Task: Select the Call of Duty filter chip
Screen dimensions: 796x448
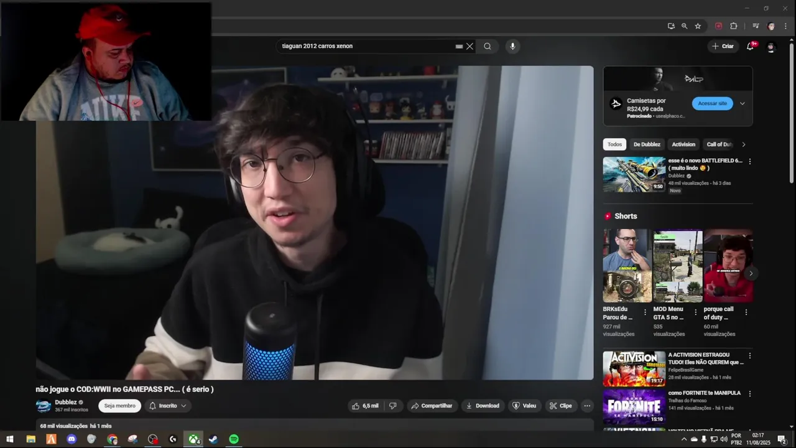Action: click(719, 144)
